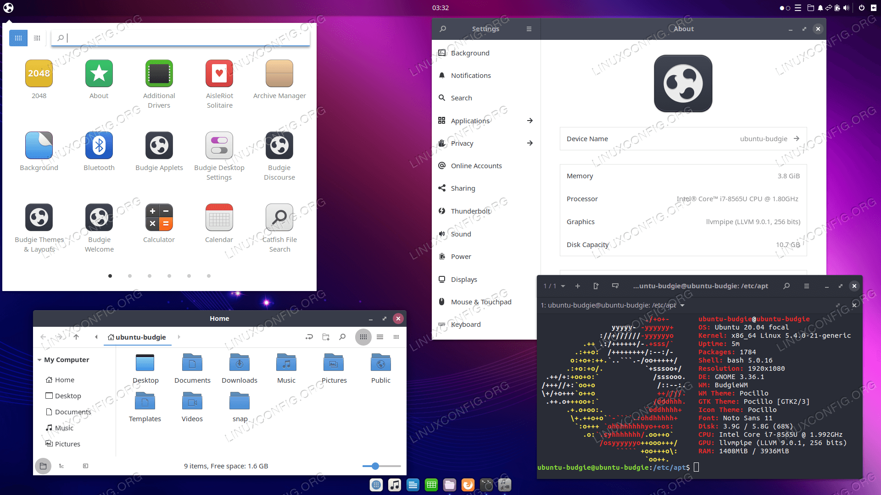The height and width of the screenshot is (495, 881).
Task: Open LibreOffice Writer from the dock
Action: pos(413,485)
